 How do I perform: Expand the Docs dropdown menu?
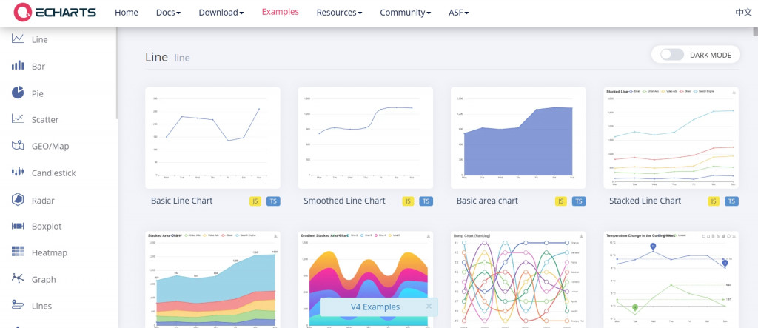point(168,13)
